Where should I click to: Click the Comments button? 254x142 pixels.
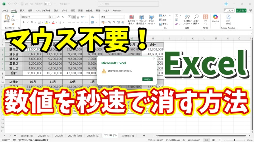[x=229, y=11]
